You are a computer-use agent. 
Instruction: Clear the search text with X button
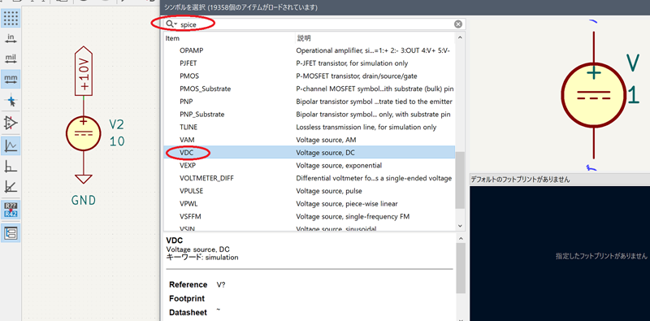coord(458,24)
